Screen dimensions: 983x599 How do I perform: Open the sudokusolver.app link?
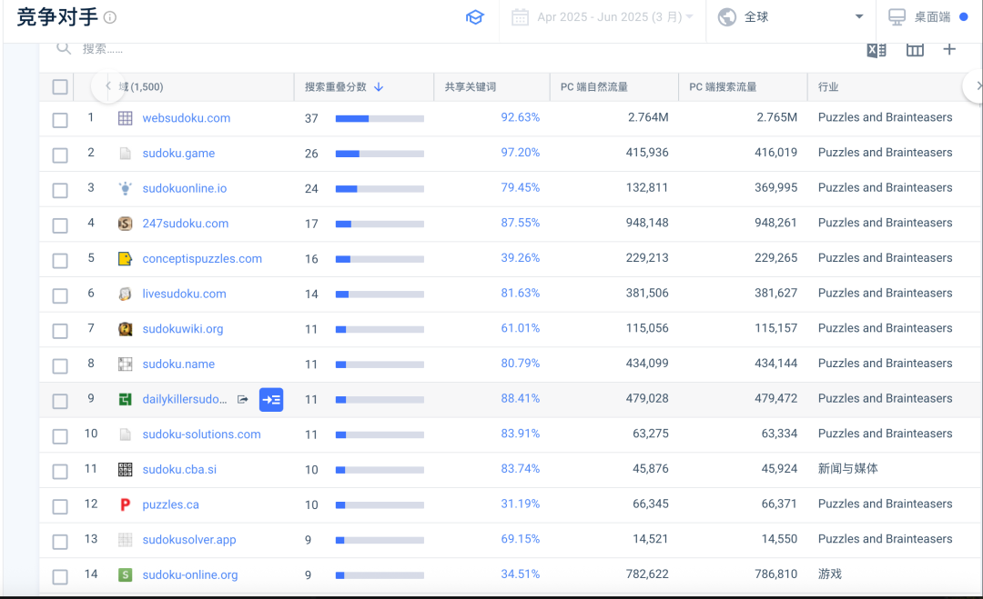[x=189, y=540]
